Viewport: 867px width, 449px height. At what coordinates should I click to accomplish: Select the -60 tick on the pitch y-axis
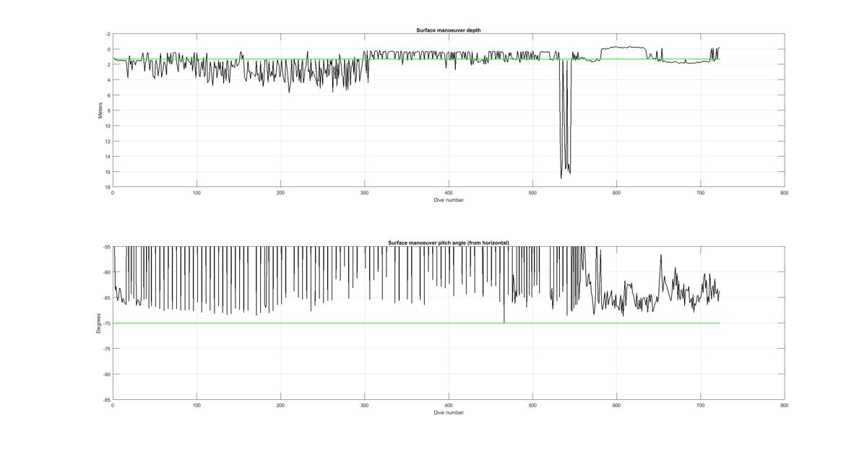(107, 272)
